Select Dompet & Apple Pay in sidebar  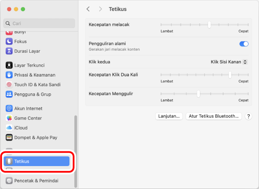click(35, 138)
